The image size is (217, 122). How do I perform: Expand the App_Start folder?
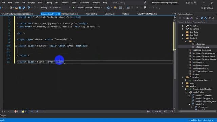point(183,35)
